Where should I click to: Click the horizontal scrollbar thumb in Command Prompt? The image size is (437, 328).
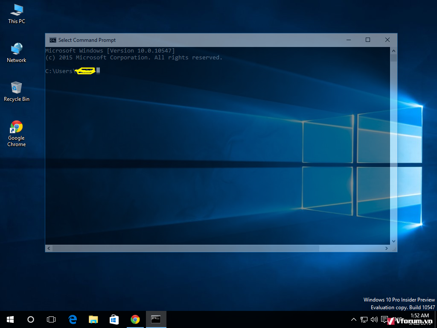(186, 248)
